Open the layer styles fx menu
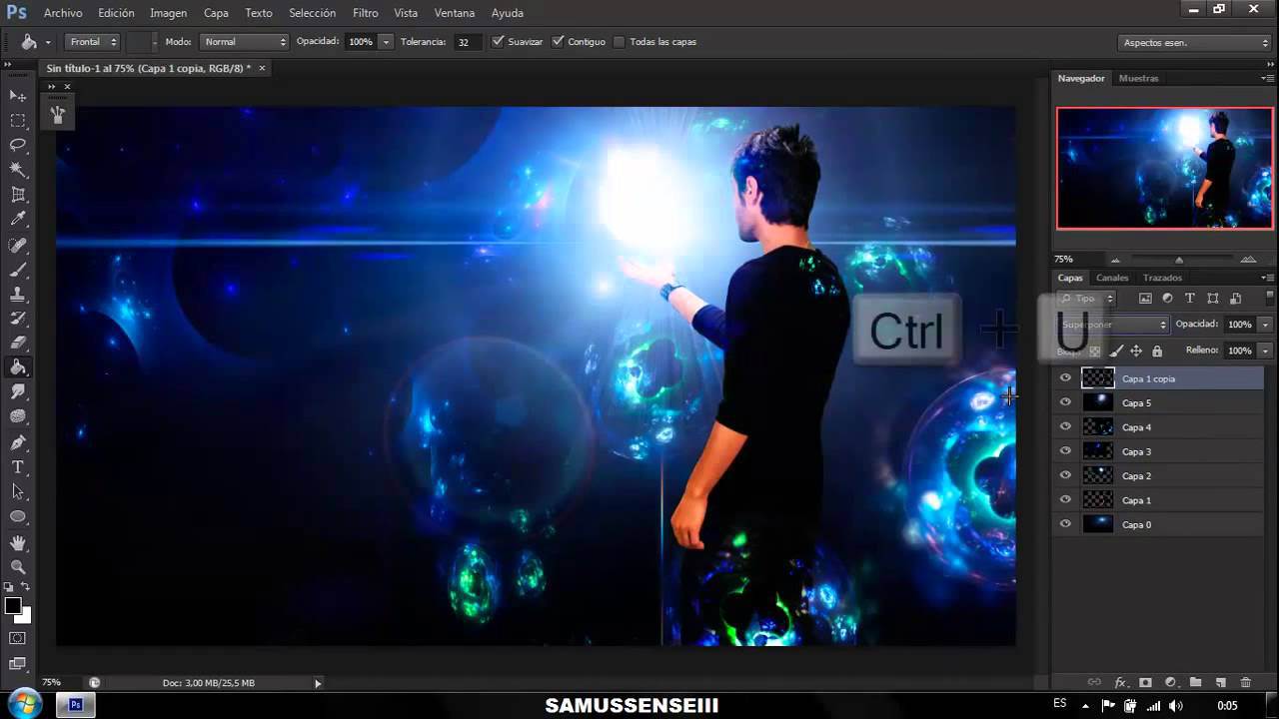 (1120, 684)
